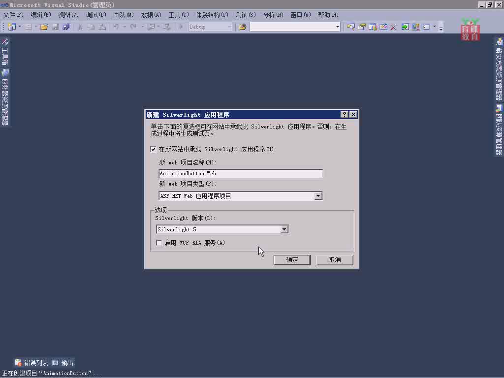Click the Add New Item toolbar icon
504x378 pixels.
(x=28, y=27)
